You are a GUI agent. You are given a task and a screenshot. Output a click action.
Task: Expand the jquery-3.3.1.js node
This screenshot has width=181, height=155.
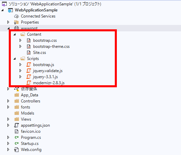pos(21,77)
